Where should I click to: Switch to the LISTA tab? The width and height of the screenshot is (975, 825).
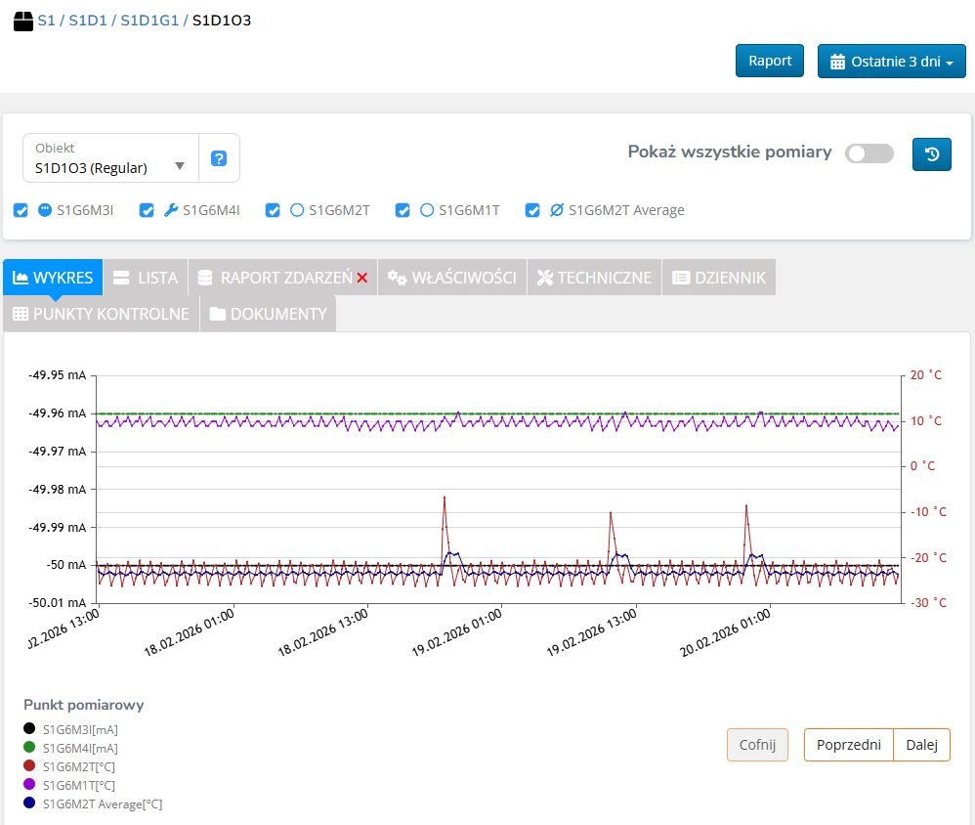point(146,278)
